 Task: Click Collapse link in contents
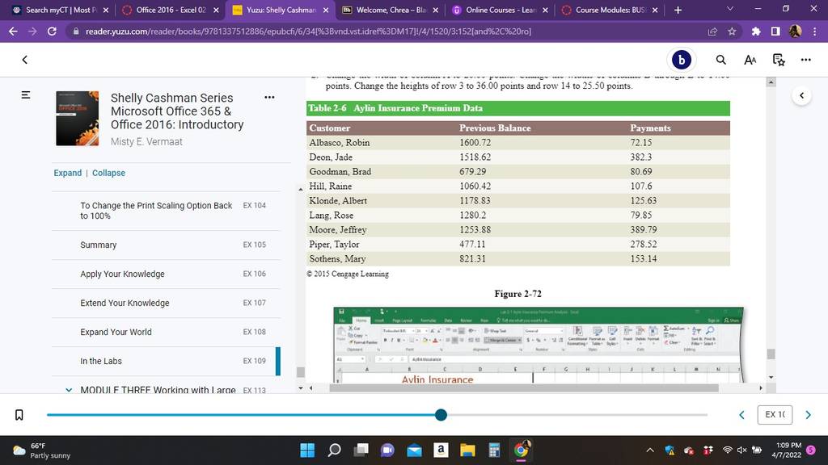coord(109,173)
